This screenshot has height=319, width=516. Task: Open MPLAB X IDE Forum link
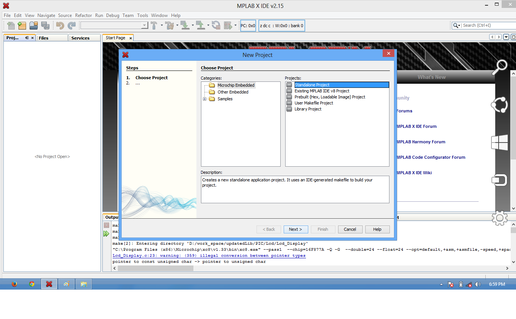click(417, 126)
